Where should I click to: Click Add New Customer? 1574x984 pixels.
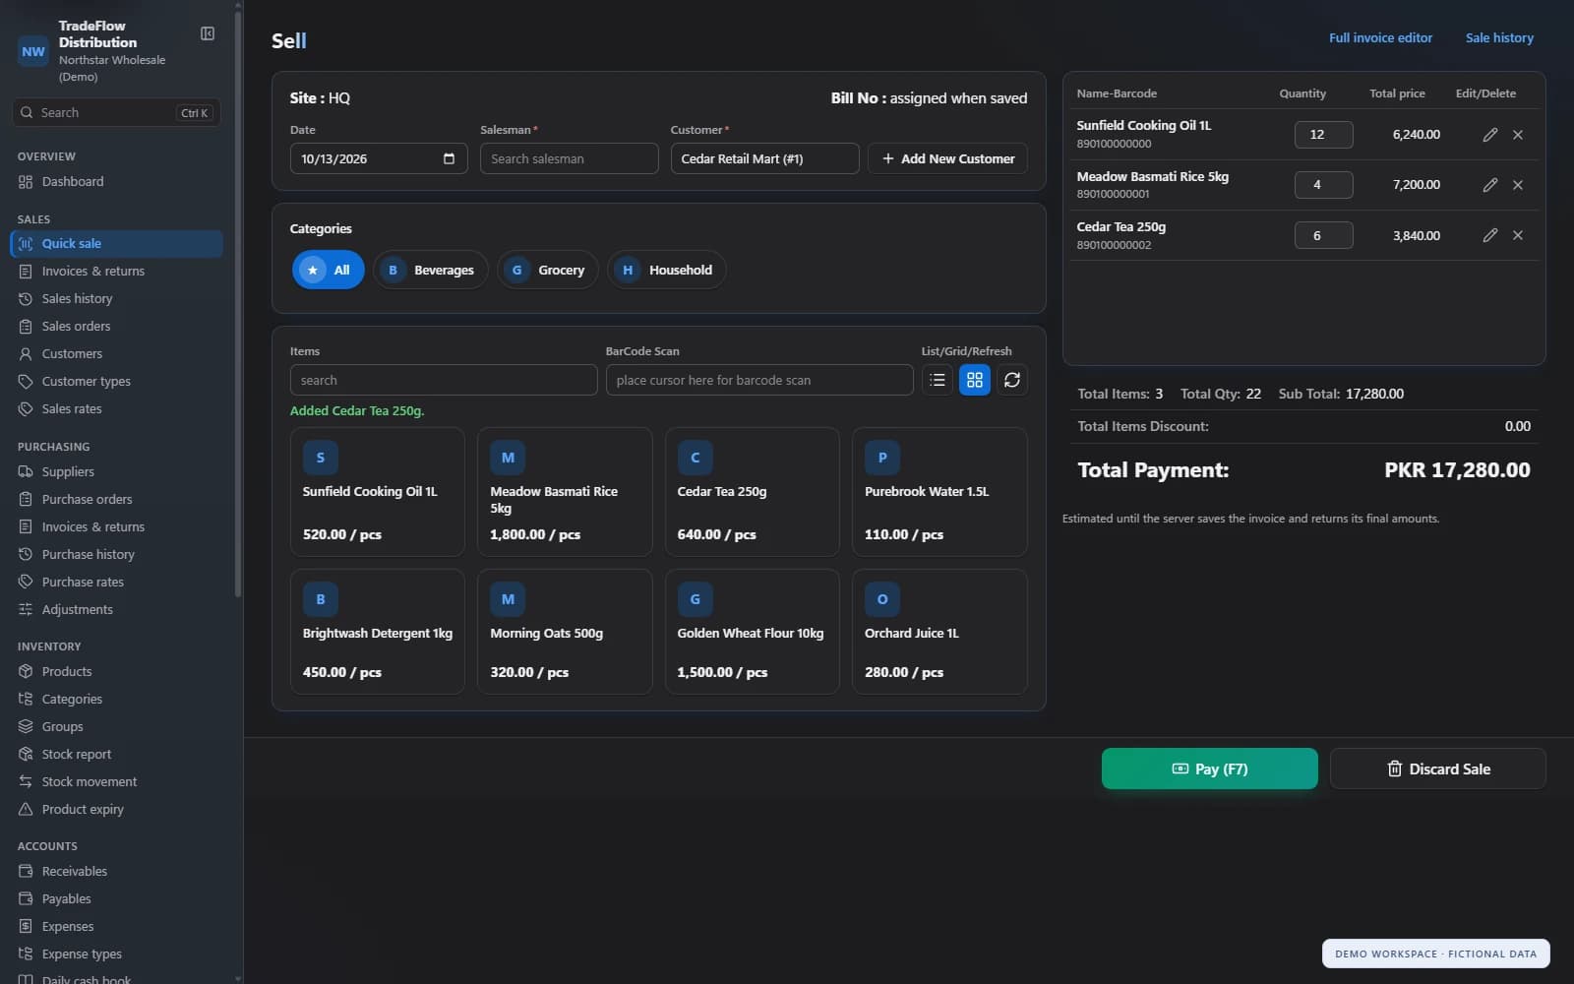[947, 158]
